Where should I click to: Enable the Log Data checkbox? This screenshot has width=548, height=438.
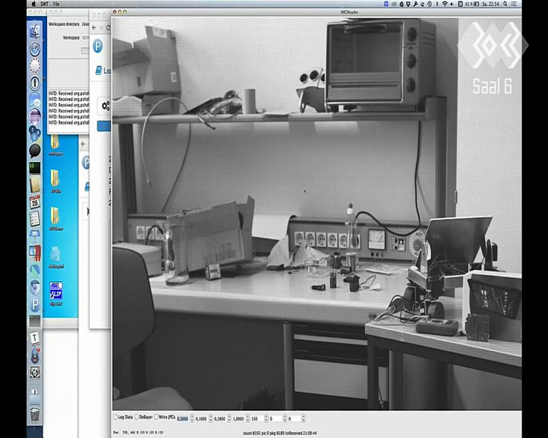116,417
